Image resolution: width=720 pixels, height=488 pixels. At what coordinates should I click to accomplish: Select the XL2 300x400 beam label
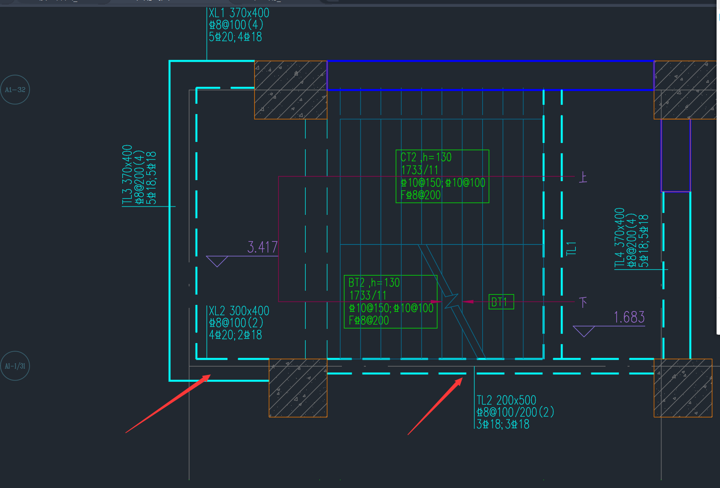239,311
